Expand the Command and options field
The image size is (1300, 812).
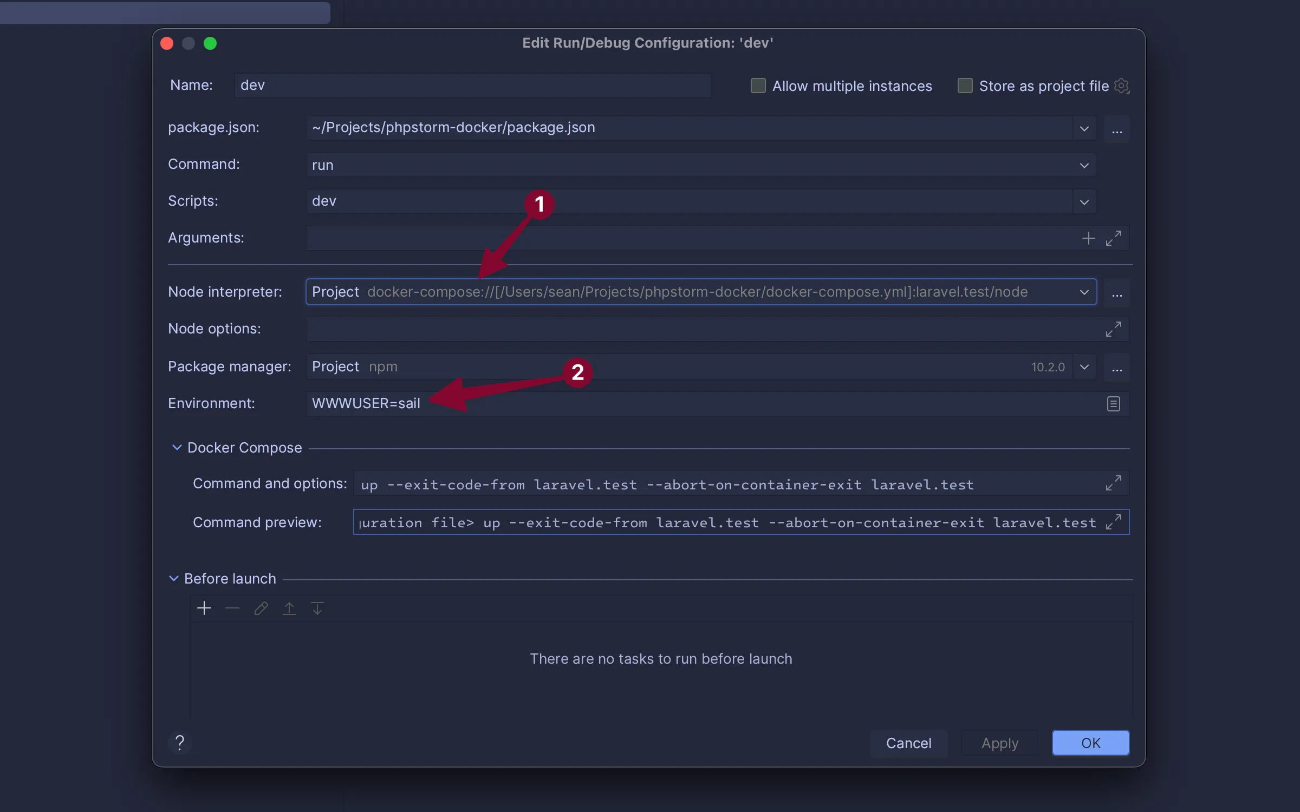[x=1114, y=483]
